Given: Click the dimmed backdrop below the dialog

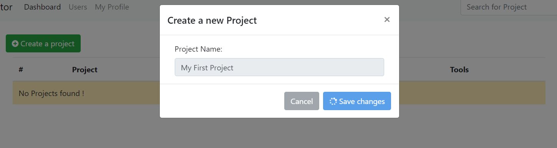Looking at the screenshot, I should (x=279, y=133).
